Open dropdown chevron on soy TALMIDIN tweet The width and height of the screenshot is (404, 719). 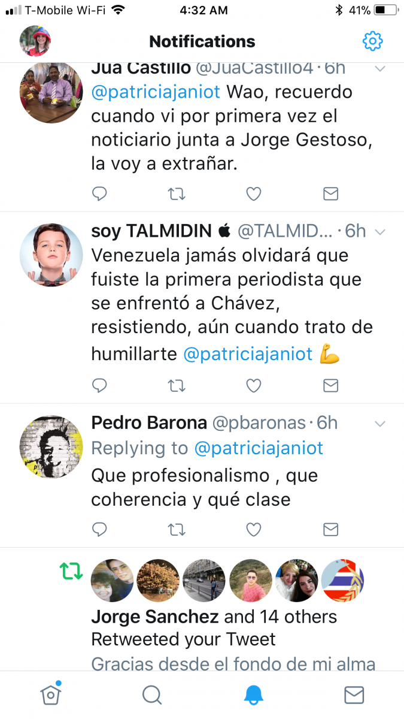point(379,232)
